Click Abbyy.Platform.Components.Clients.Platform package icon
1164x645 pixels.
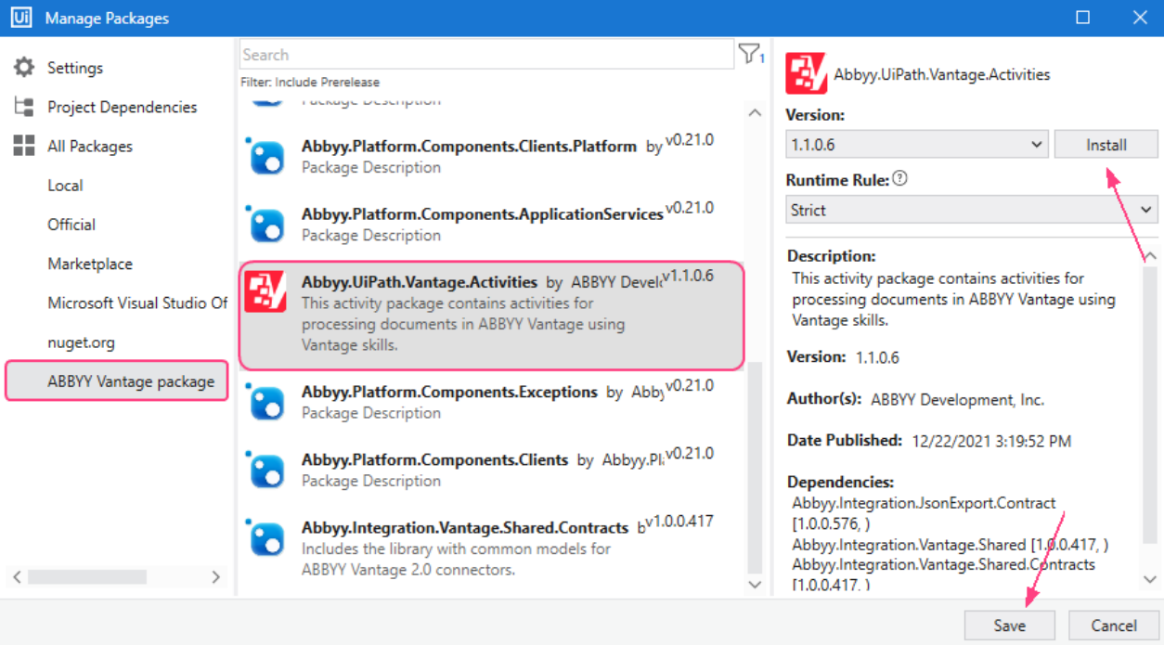267,156
